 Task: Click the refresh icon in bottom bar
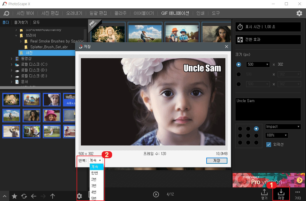24,196
